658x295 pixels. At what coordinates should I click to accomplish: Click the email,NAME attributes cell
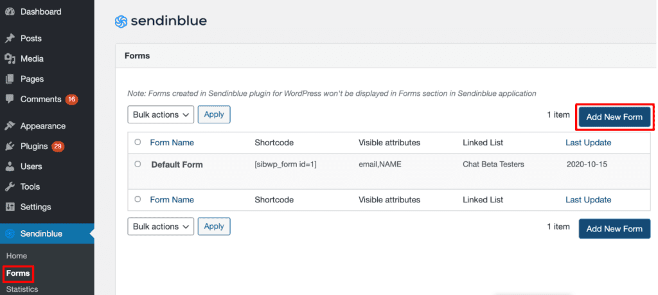tap(380, 165)
